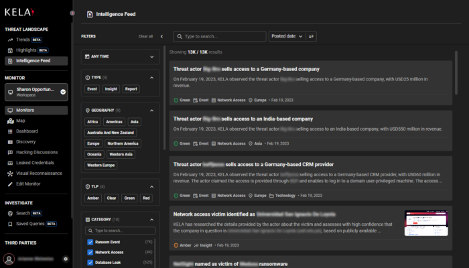Select the Asia geography chip

(x=134, y=122)
